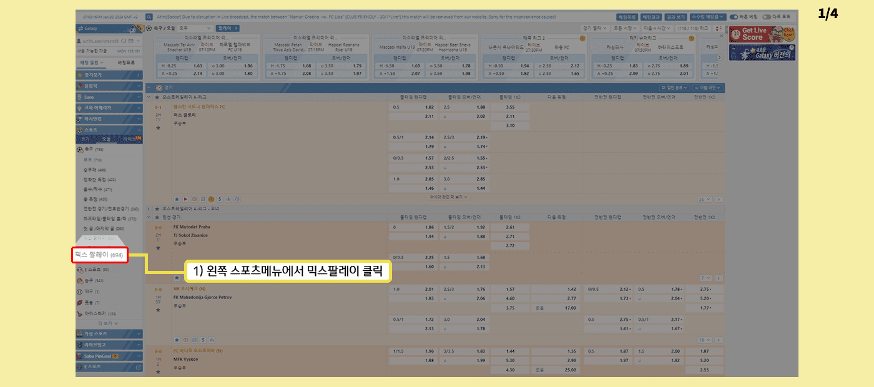This screenshot has width=874, height=387.
Task: Click the Get Live Score banner
Action: pyautogui.click(x=762, y=34)
